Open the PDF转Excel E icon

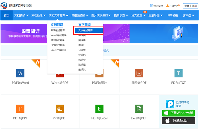tap(100, 109)
